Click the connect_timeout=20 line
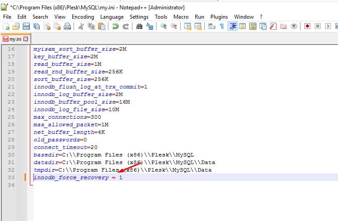The width and height of the screenshot is (338, 221). [x=65, y=147]
